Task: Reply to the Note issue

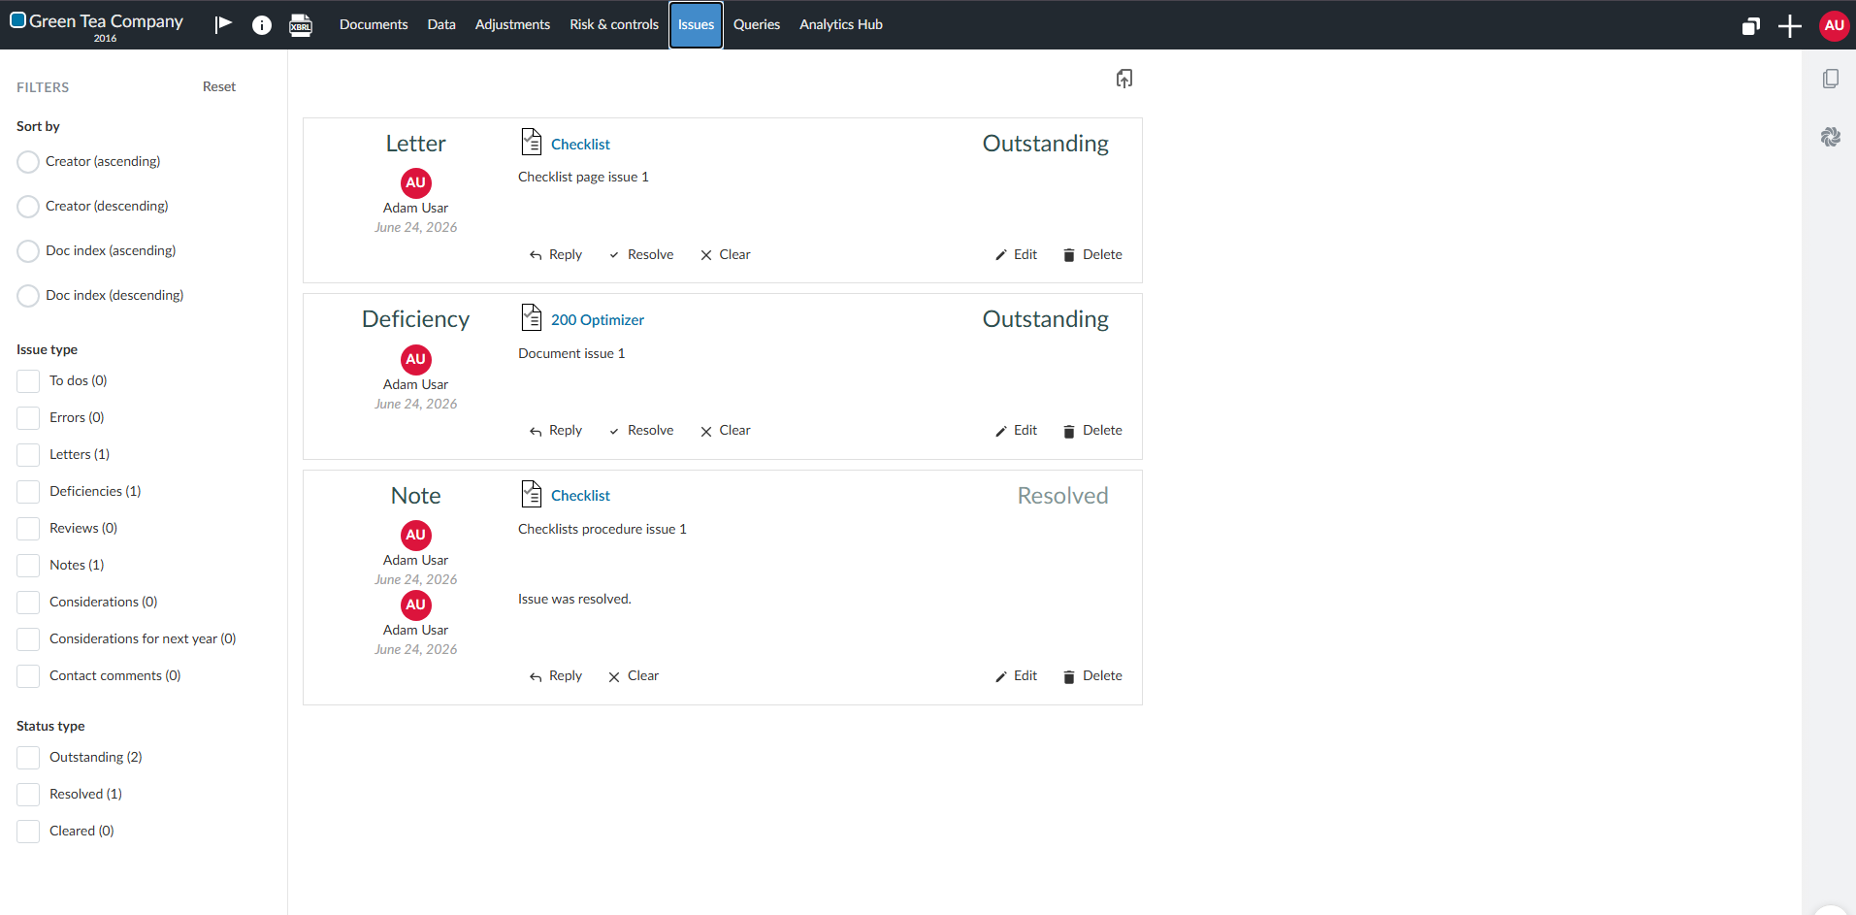Action: pyautogui.click(x=556, y=675)
